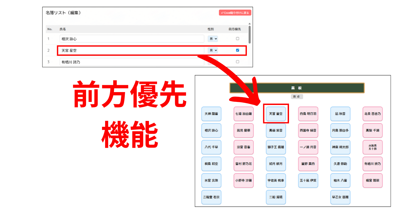Image resolution: width=408 pixels, height=214 pixels.
Task: Open the 性別 dropdown in row 1
Action: click(x=213, y=39)
